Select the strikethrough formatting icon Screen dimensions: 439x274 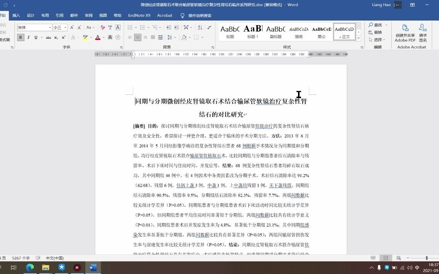[49, 37]
